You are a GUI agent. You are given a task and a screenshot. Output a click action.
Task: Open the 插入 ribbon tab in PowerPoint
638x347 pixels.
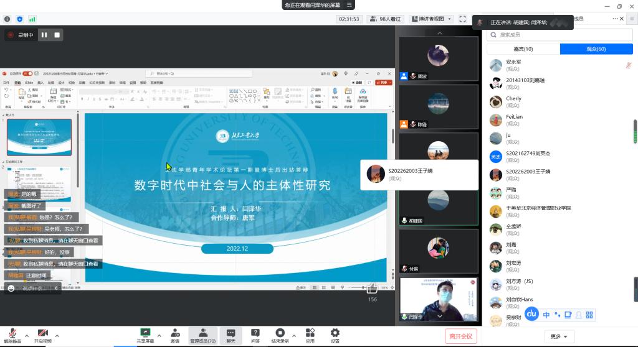(x=40, y=83)
